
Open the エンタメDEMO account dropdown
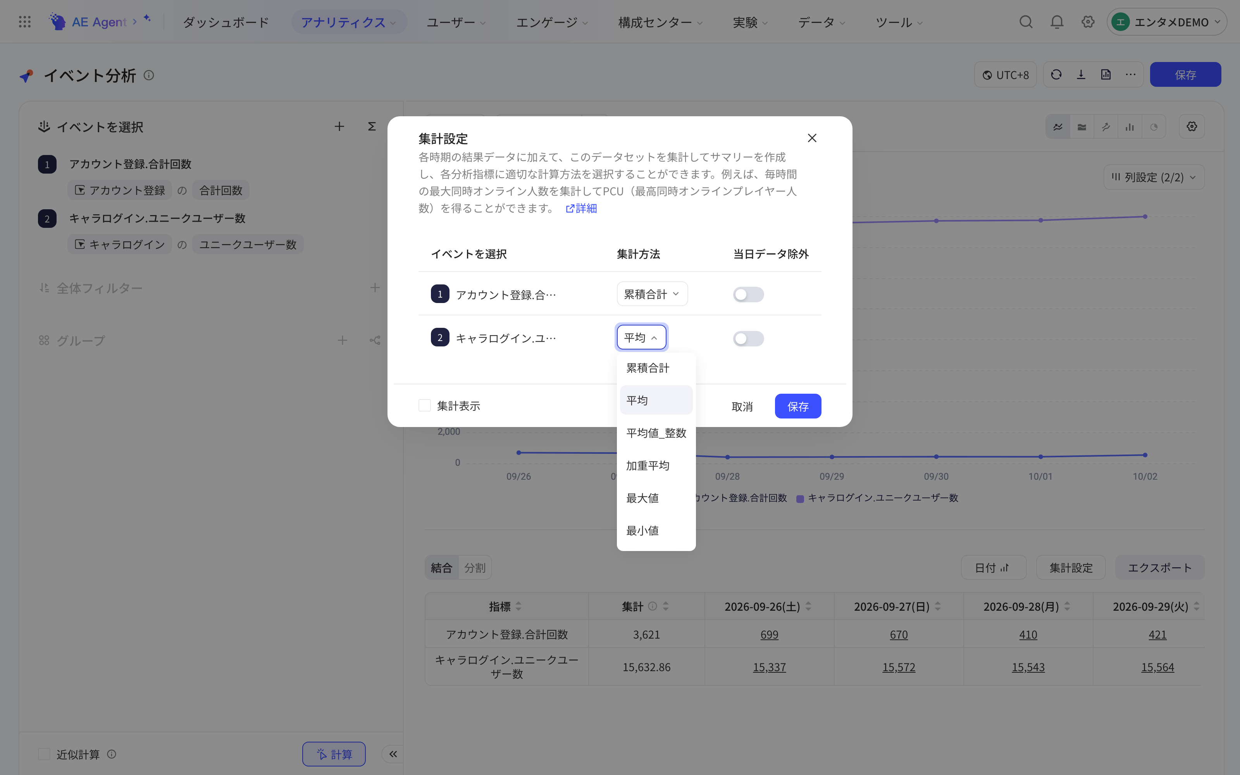[1167, 22]
